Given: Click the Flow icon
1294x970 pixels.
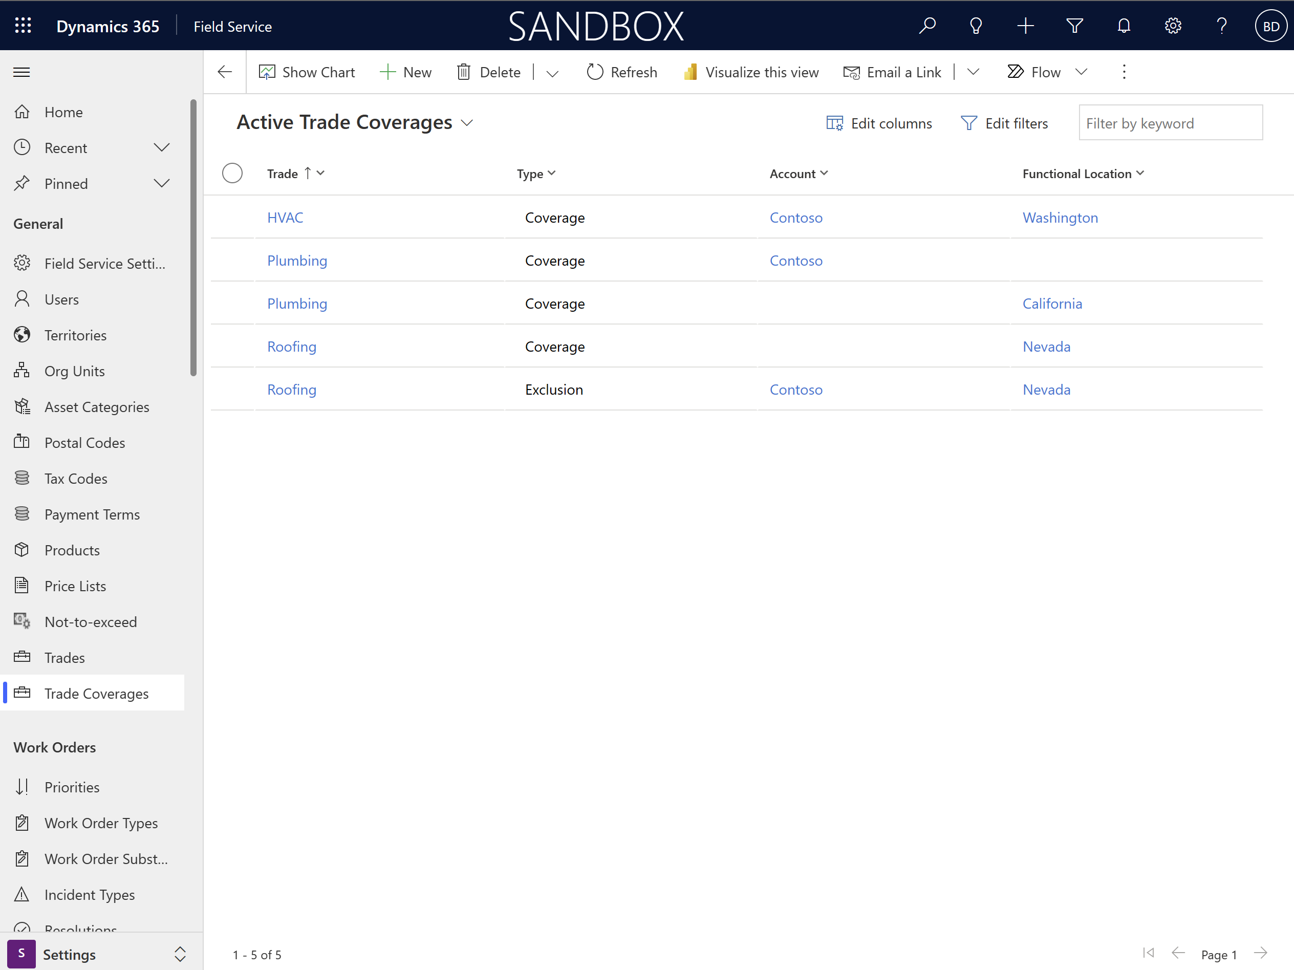Looking at the screenshot, I should [1016, 71].
